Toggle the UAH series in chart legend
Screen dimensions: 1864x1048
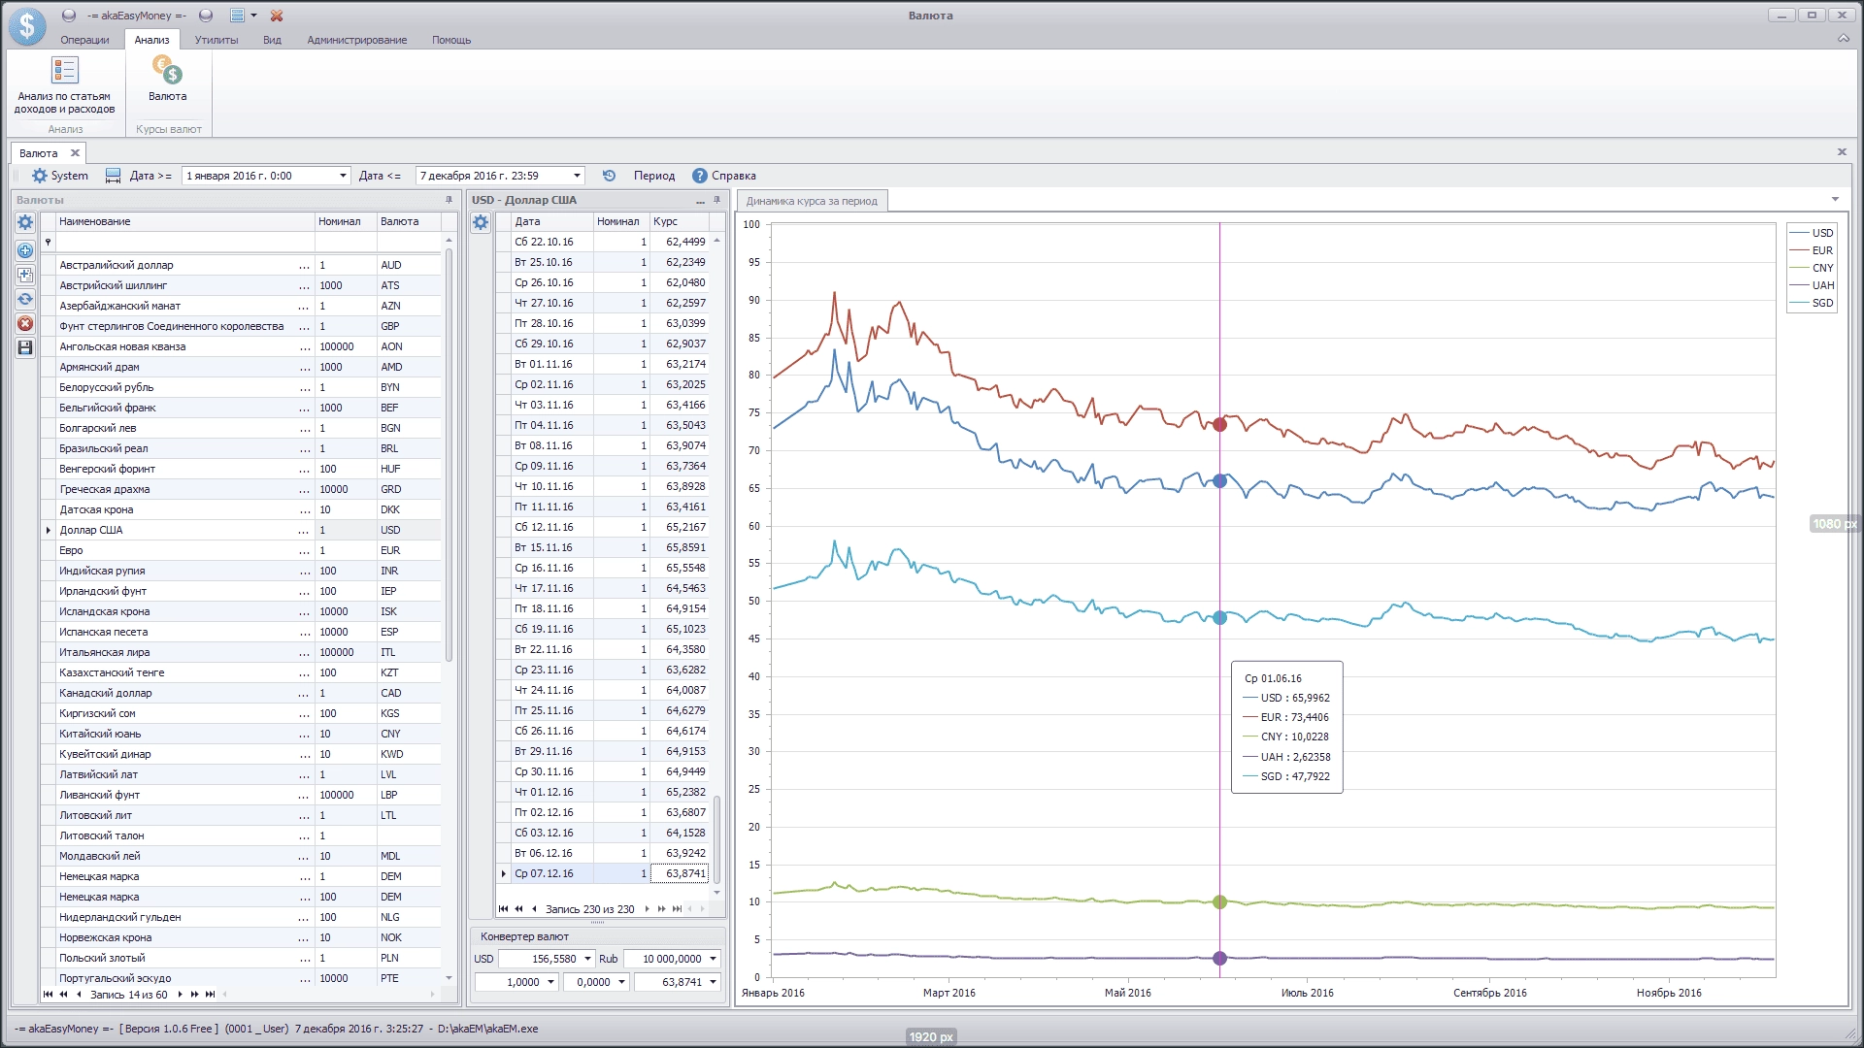click(1812, 285)
